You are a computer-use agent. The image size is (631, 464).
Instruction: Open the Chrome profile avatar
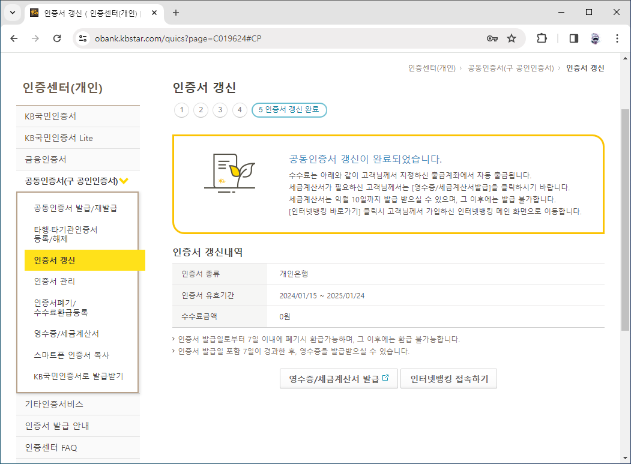(595, 38)
